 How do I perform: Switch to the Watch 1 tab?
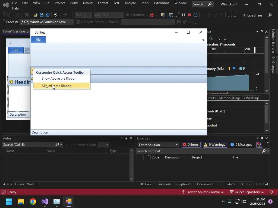click(x=33, y=184)
